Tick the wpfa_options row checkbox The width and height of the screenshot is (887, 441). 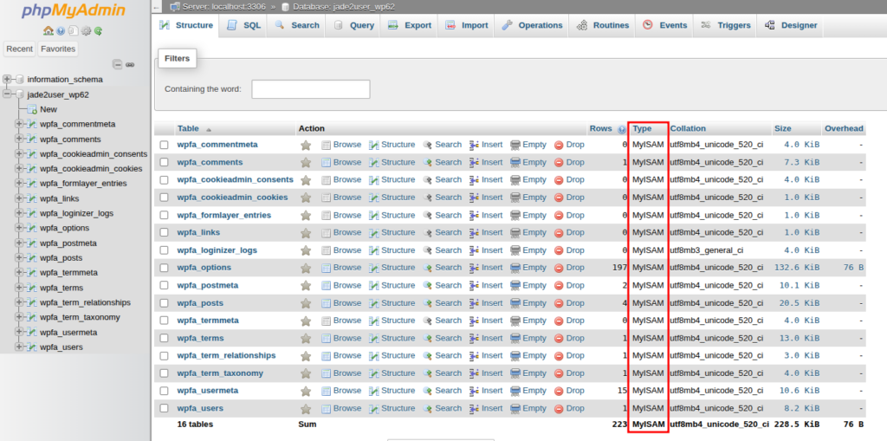tap(164, 268)
